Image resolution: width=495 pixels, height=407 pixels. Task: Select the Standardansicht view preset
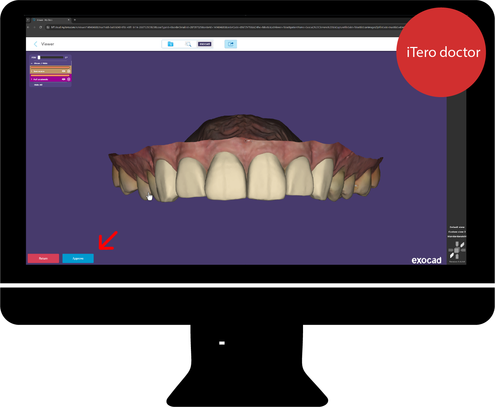[x=457, y=236]
